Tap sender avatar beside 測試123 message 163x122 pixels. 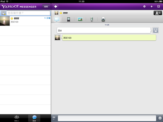pyautogui.click(x=57, y=37)
